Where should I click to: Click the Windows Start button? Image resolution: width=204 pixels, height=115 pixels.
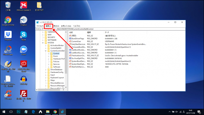coord(4,112)
